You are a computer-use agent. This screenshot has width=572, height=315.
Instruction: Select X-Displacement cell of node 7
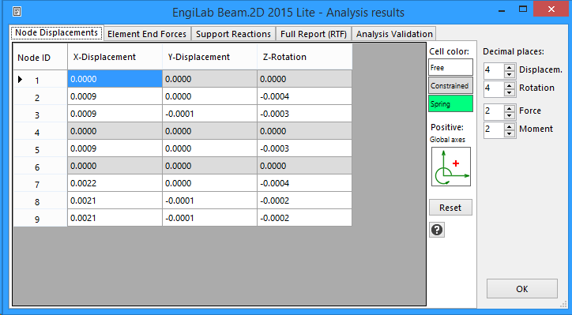click(x=115, y=183)
